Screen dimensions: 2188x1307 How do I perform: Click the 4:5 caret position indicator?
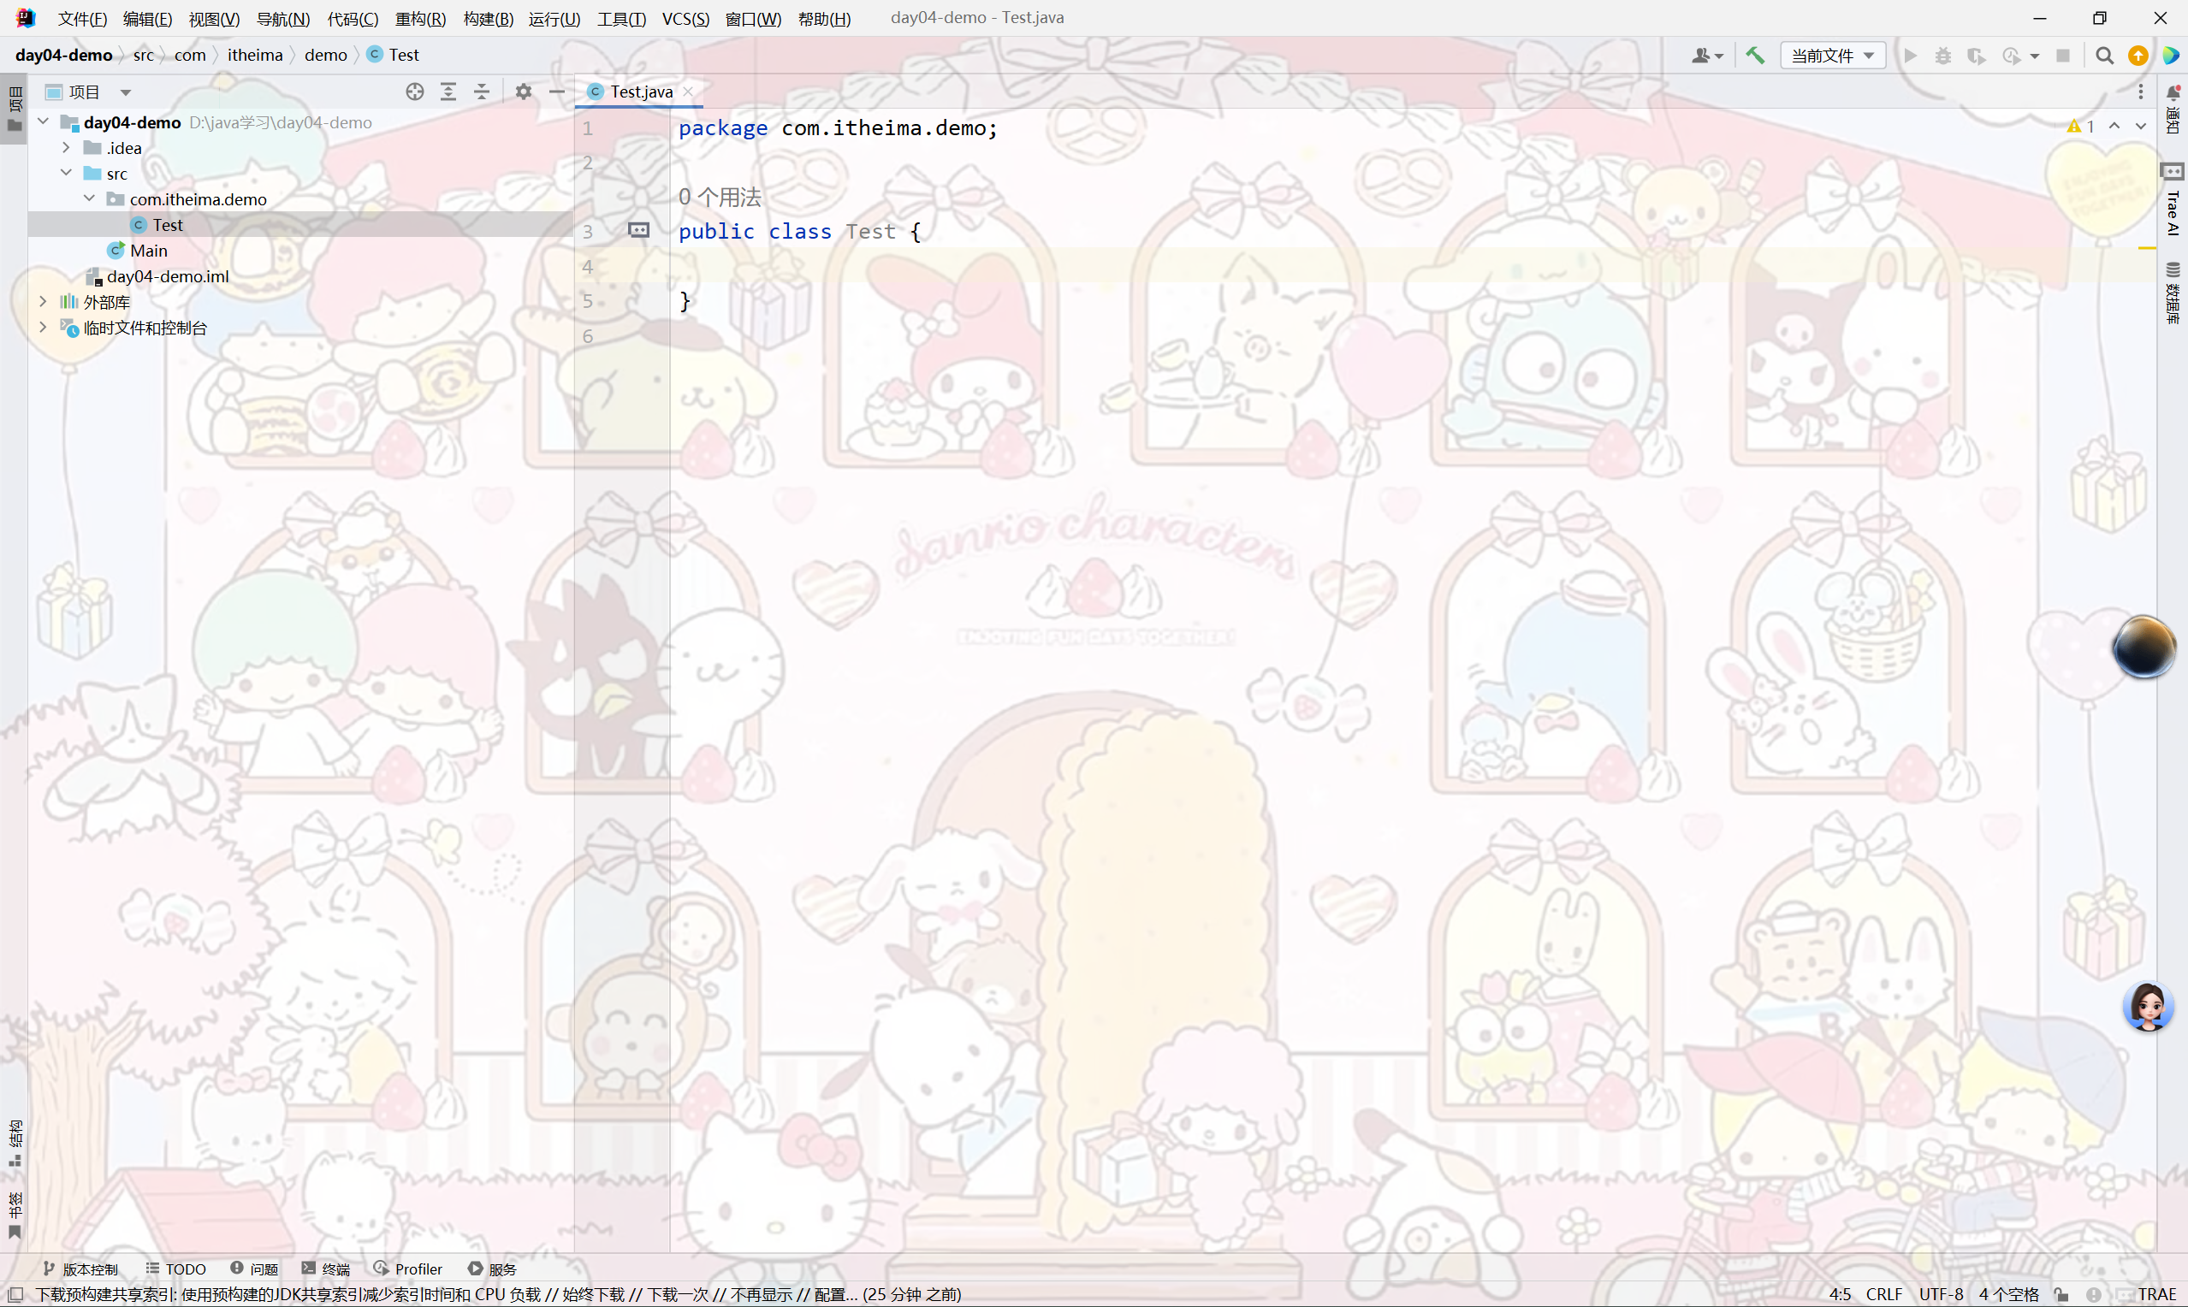1839,1294
